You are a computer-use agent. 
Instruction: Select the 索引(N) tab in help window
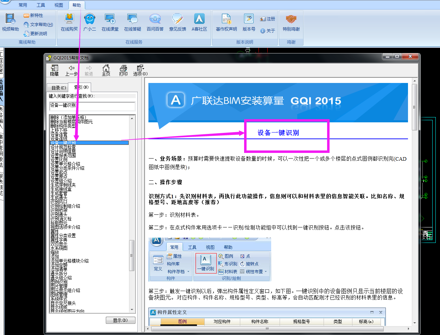coord(81,87)
